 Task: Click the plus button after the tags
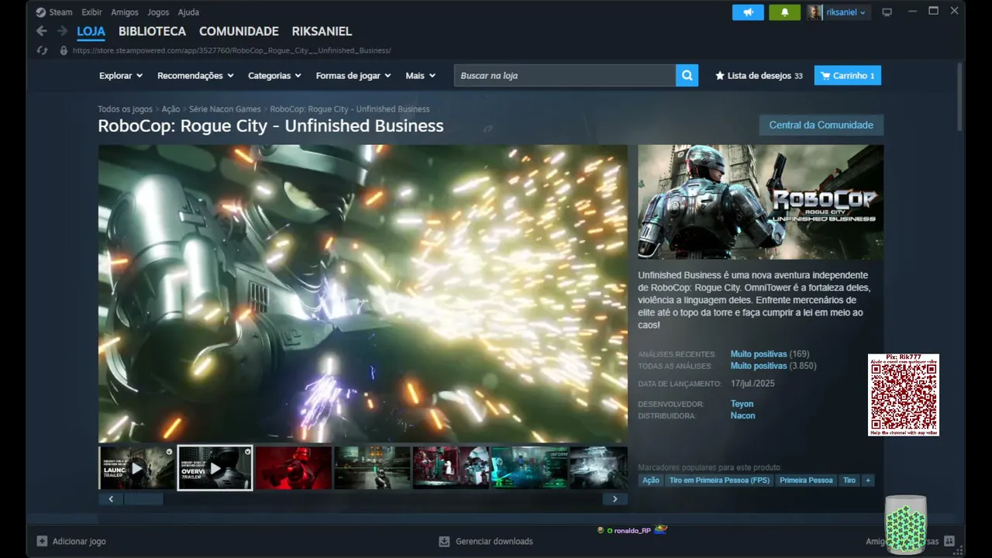[868, 480]
